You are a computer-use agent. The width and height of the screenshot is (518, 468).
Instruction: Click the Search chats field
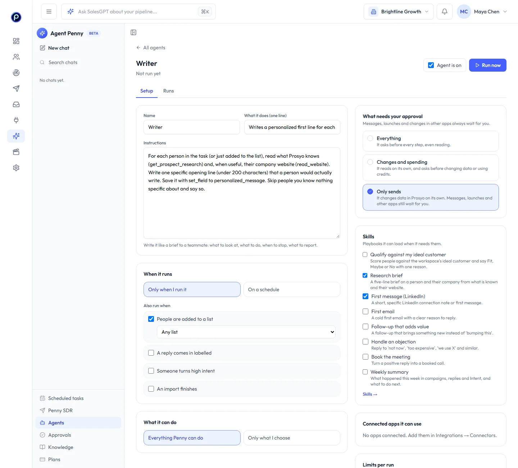pos(78,62)
